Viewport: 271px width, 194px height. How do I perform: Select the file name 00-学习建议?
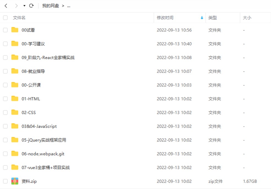[x=33, y=44]
